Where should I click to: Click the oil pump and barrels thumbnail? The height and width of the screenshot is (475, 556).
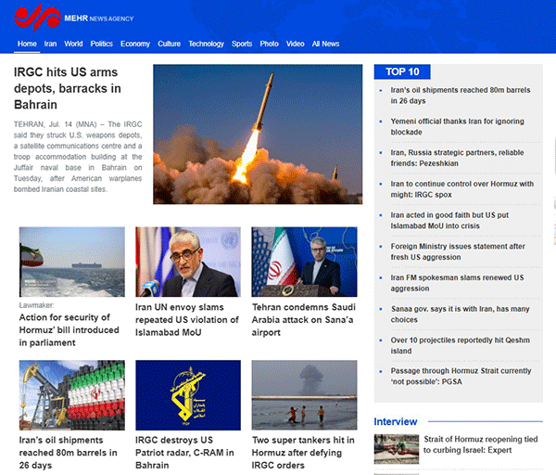(x=72, y=395)
